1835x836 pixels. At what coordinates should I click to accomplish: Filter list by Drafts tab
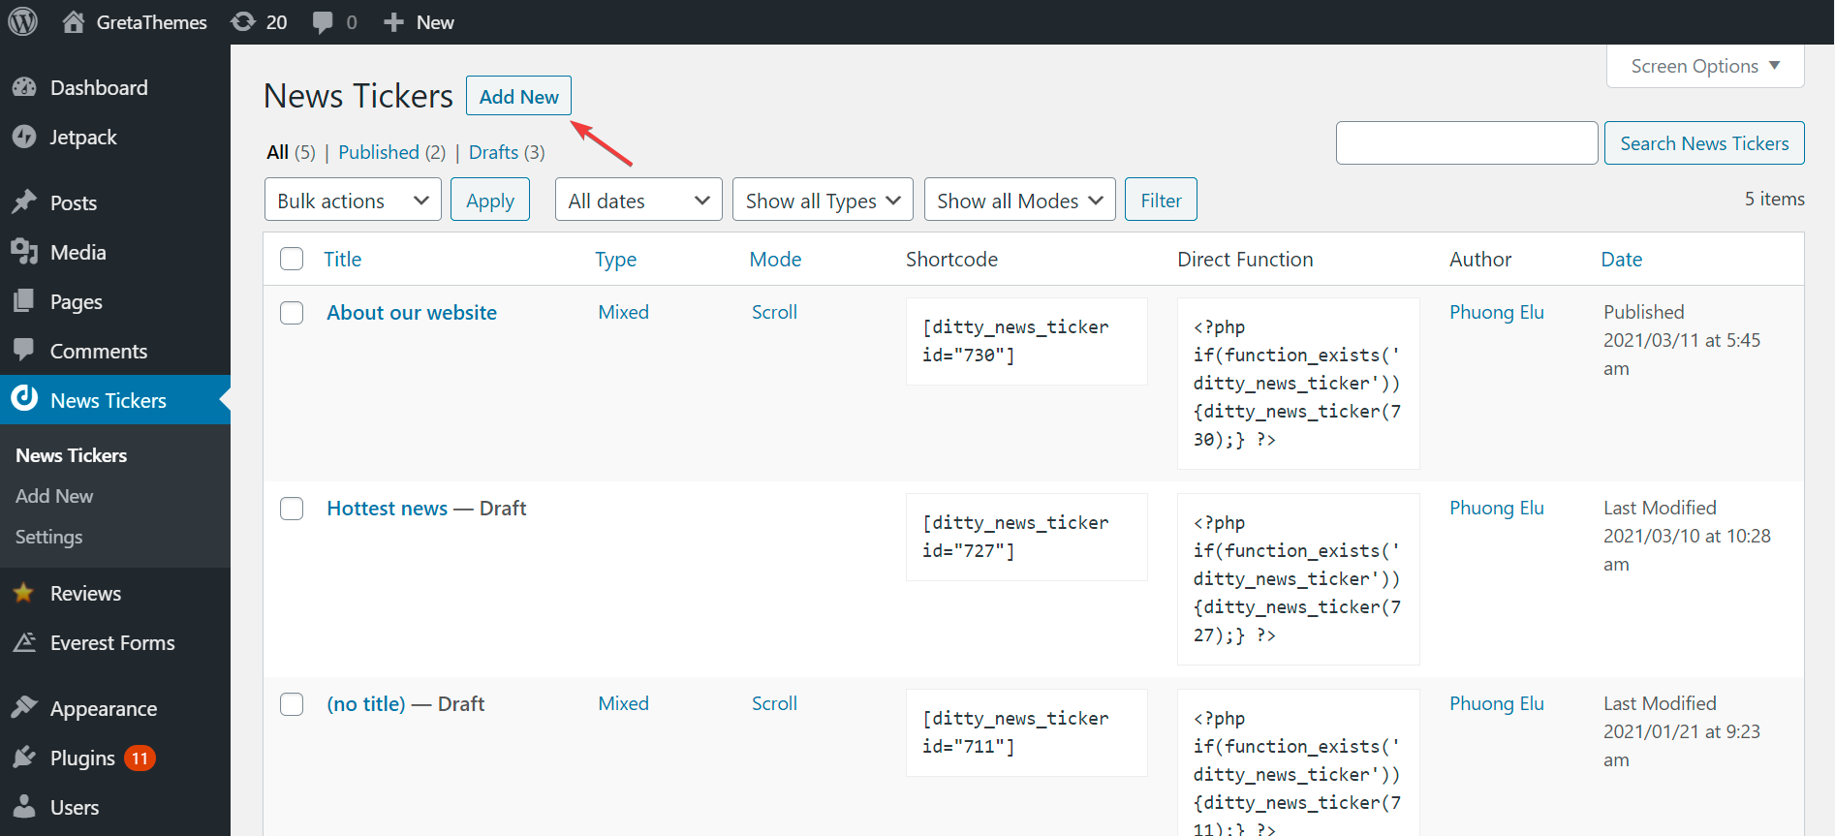493,152
